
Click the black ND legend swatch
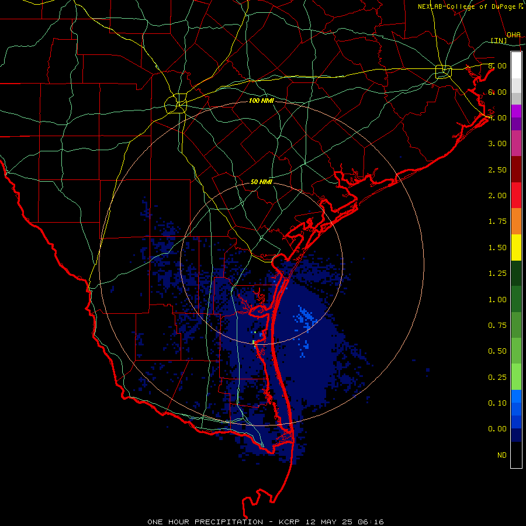pyautogui.click(x=516, y=455)
